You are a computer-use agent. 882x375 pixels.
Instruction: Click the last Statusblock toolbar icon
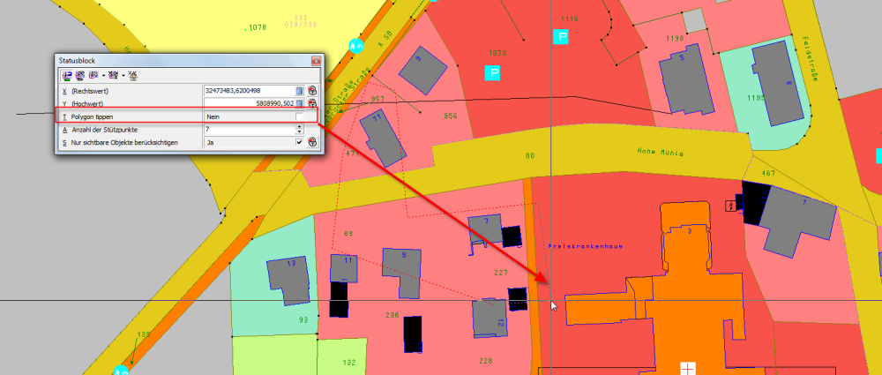pos(132,75)
